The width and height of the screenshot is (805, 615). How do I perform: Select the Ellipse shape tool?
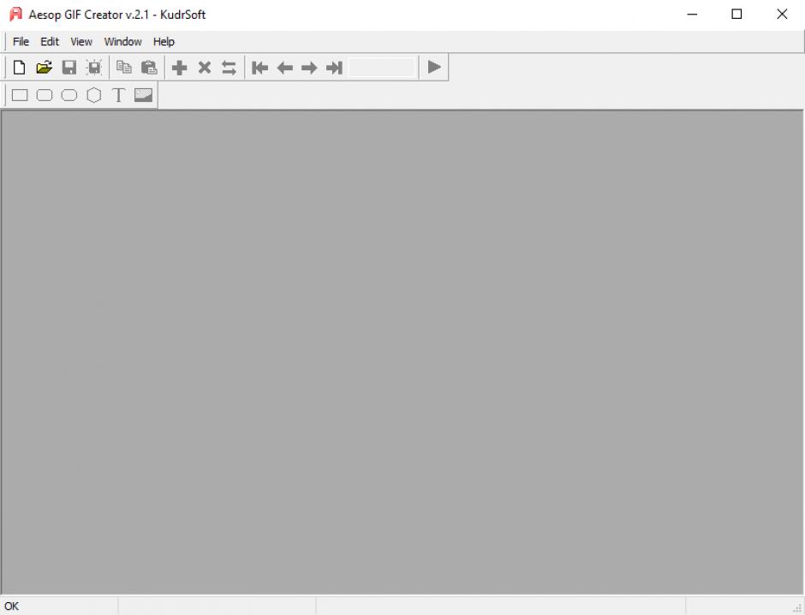pyautogui.click(x=69, y=95)
